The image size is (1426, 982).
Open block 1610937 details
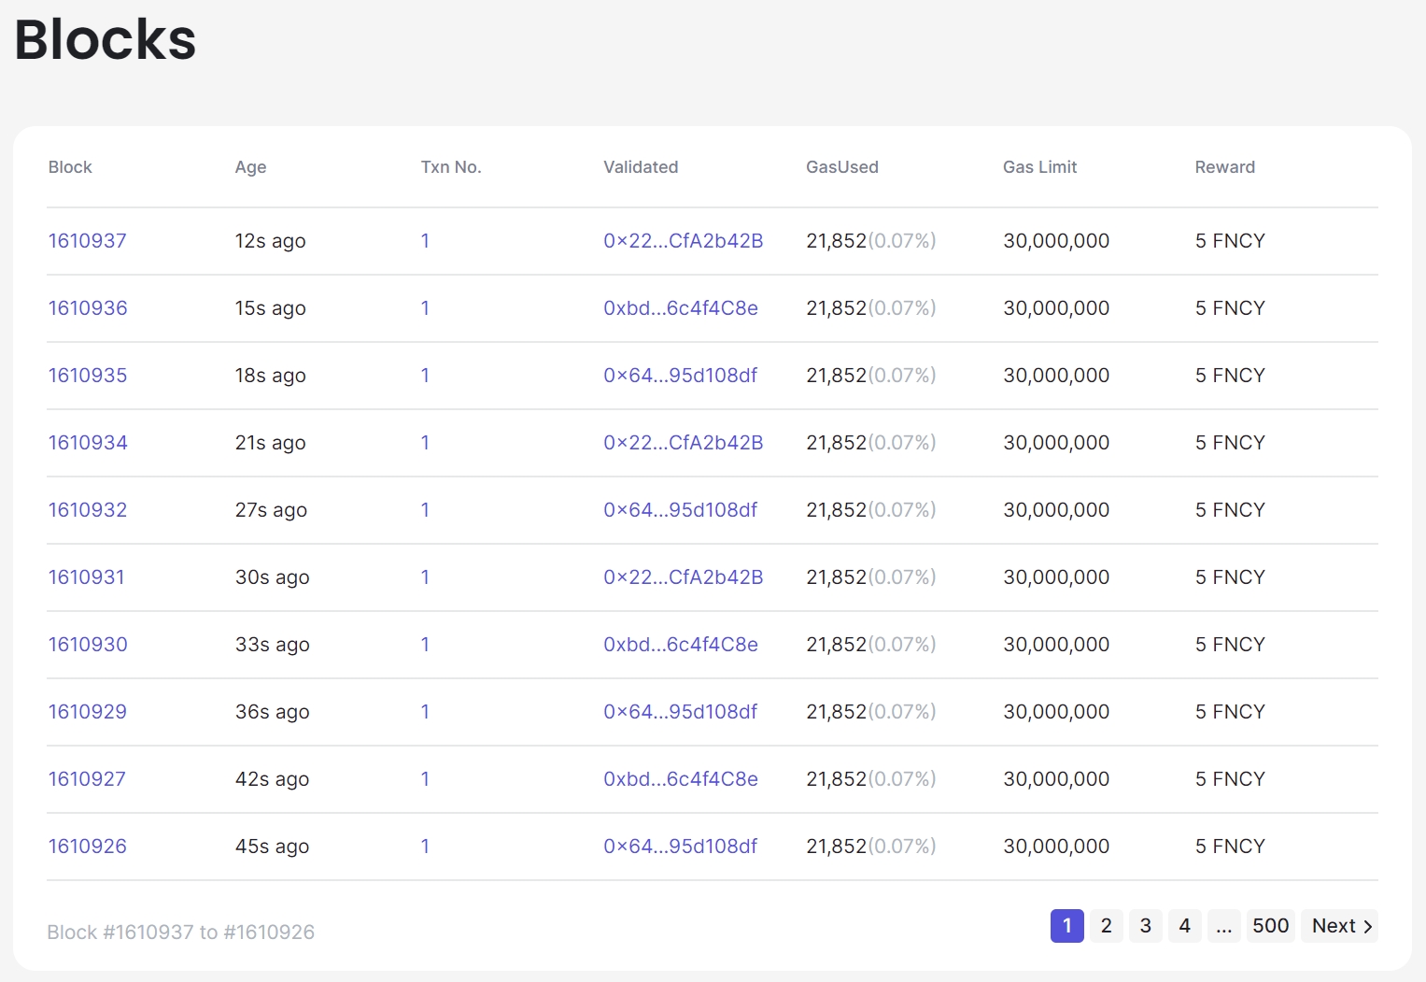click(x=87, y=241)
